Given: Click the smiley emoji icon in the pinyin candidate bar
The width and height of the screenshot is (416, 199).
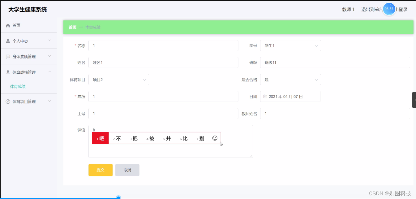Looking at the screenshot, I should click(x=215, y=138).
